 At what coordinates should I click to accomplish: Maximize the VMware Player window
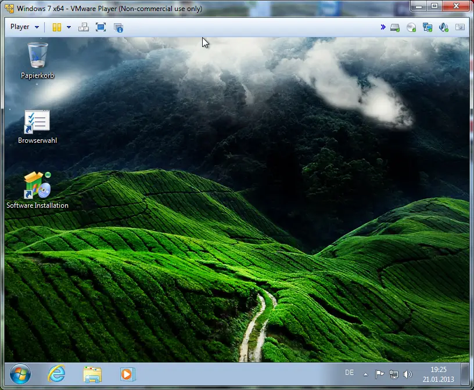[x=435, y=6]
